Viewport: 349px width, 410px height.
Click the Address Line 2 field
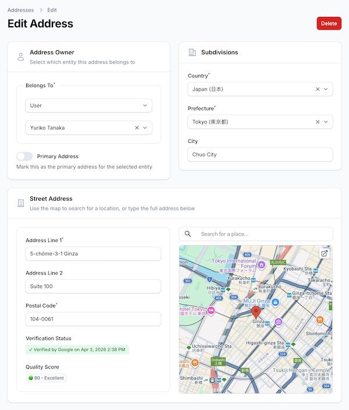point(93,286)
